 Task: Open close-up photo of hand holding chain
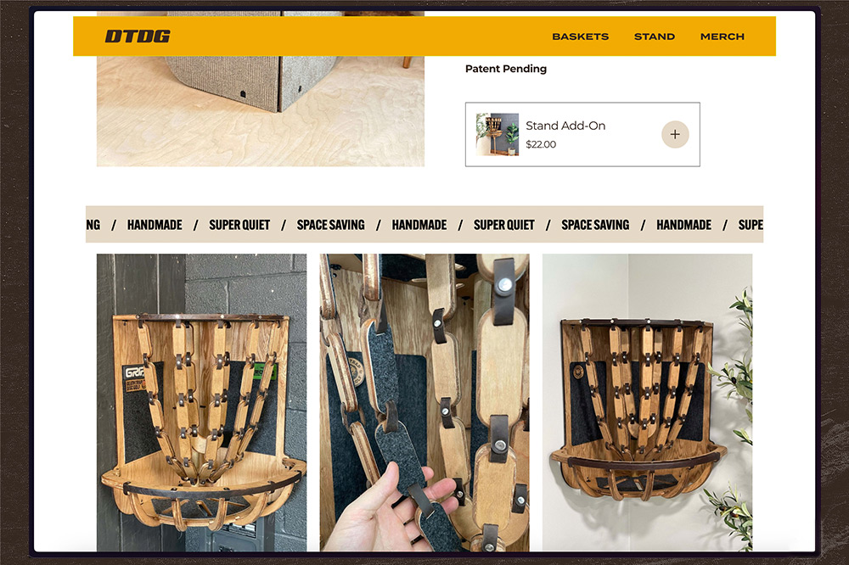(424, 402)
